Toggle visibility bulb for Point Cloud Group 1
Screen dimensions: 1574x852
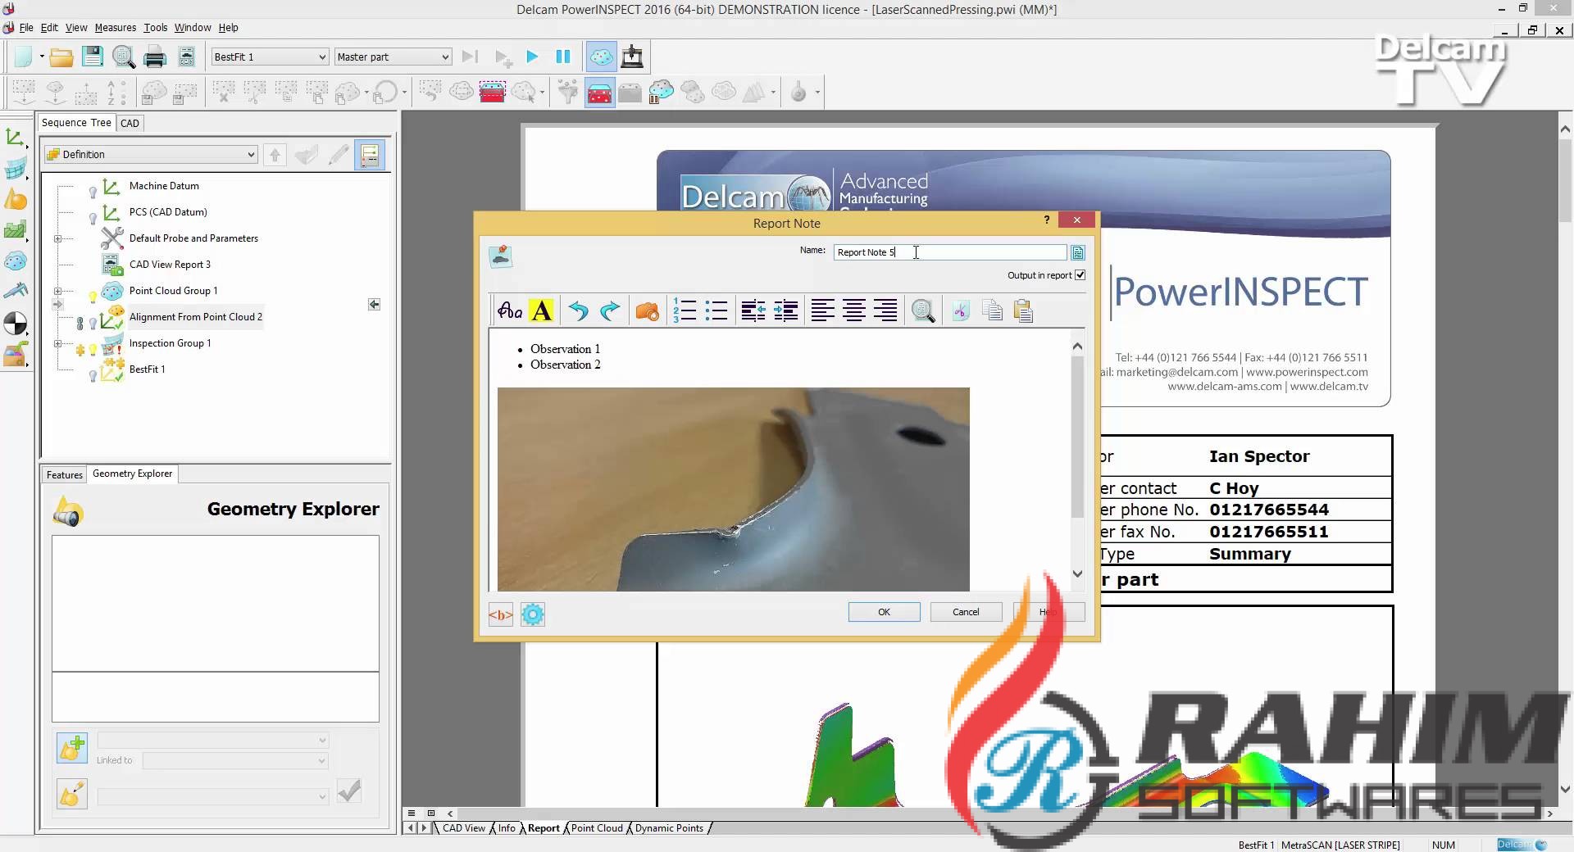(93, 297)
